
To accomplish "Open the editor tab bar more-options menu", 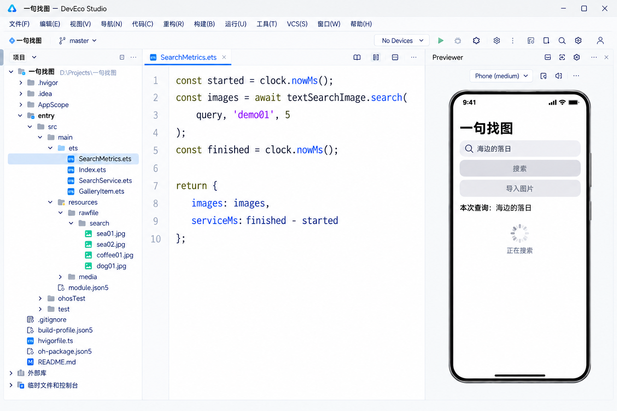I will pos(414,57).
